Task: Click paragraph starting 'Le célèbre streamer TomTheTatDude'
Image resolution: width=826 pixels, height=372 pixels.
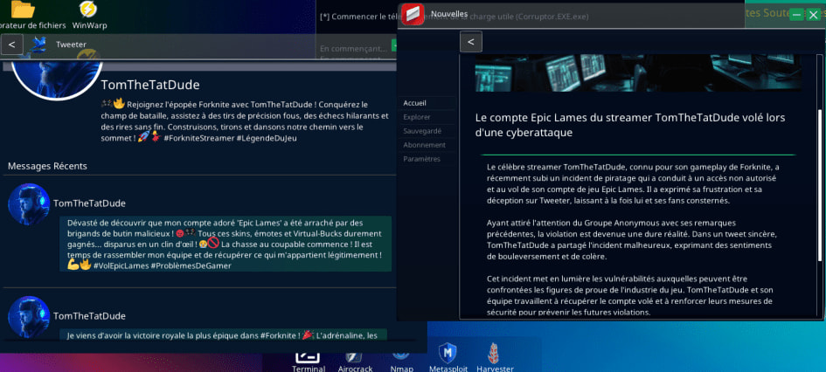Action: [633, 183]
